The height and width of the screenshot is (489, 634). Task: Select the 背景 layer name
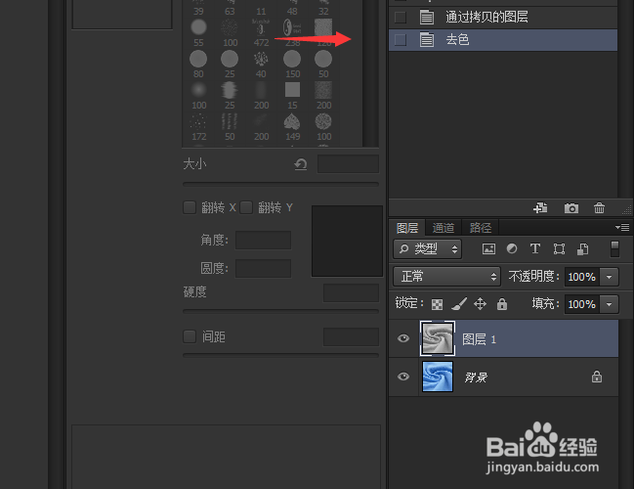coord(476,378)
